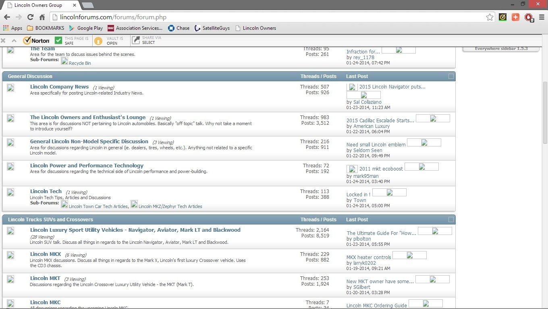Open last post Lincoln MKC Ordering Guide
This screenshot has width=548, height=309.
pos(377,305)
